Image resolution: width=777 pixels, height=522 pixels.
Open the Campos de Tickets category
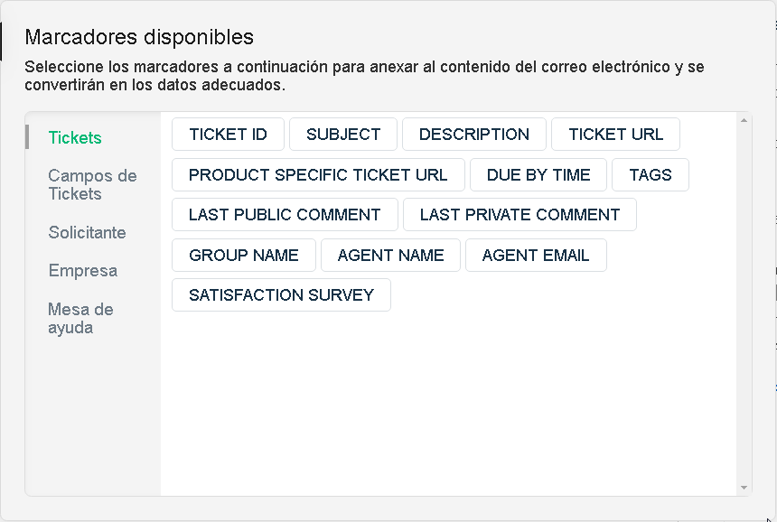[x=92, y=184]
